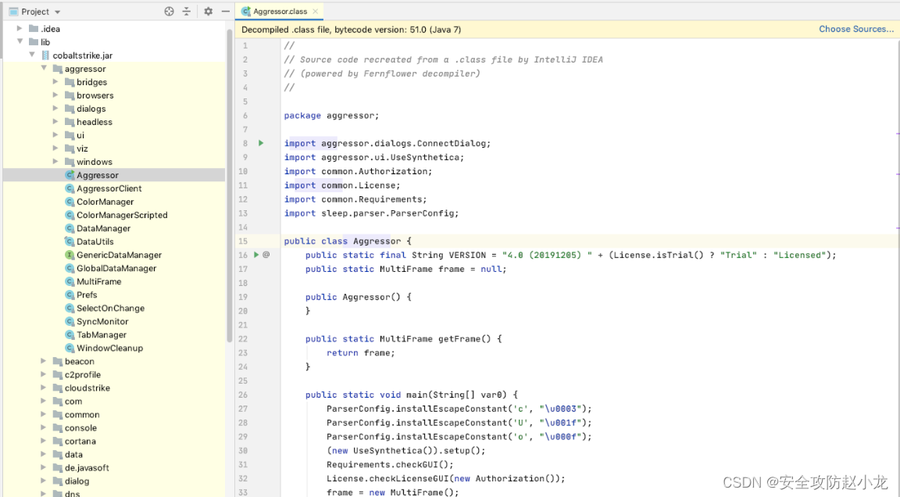Select cobaltstrike.jar archive icon
900x497 pixels.
[x=45, y=55]
